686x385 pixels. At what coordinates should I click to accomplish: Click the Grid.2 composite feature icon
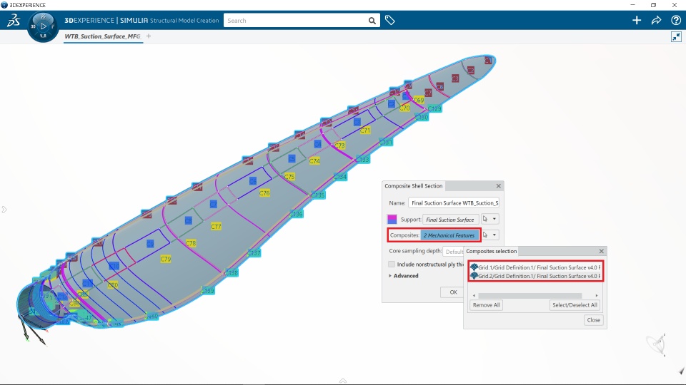(x=474, y=276)
